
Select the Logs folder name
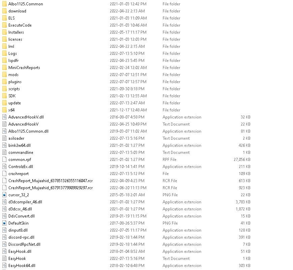point(12,54)
